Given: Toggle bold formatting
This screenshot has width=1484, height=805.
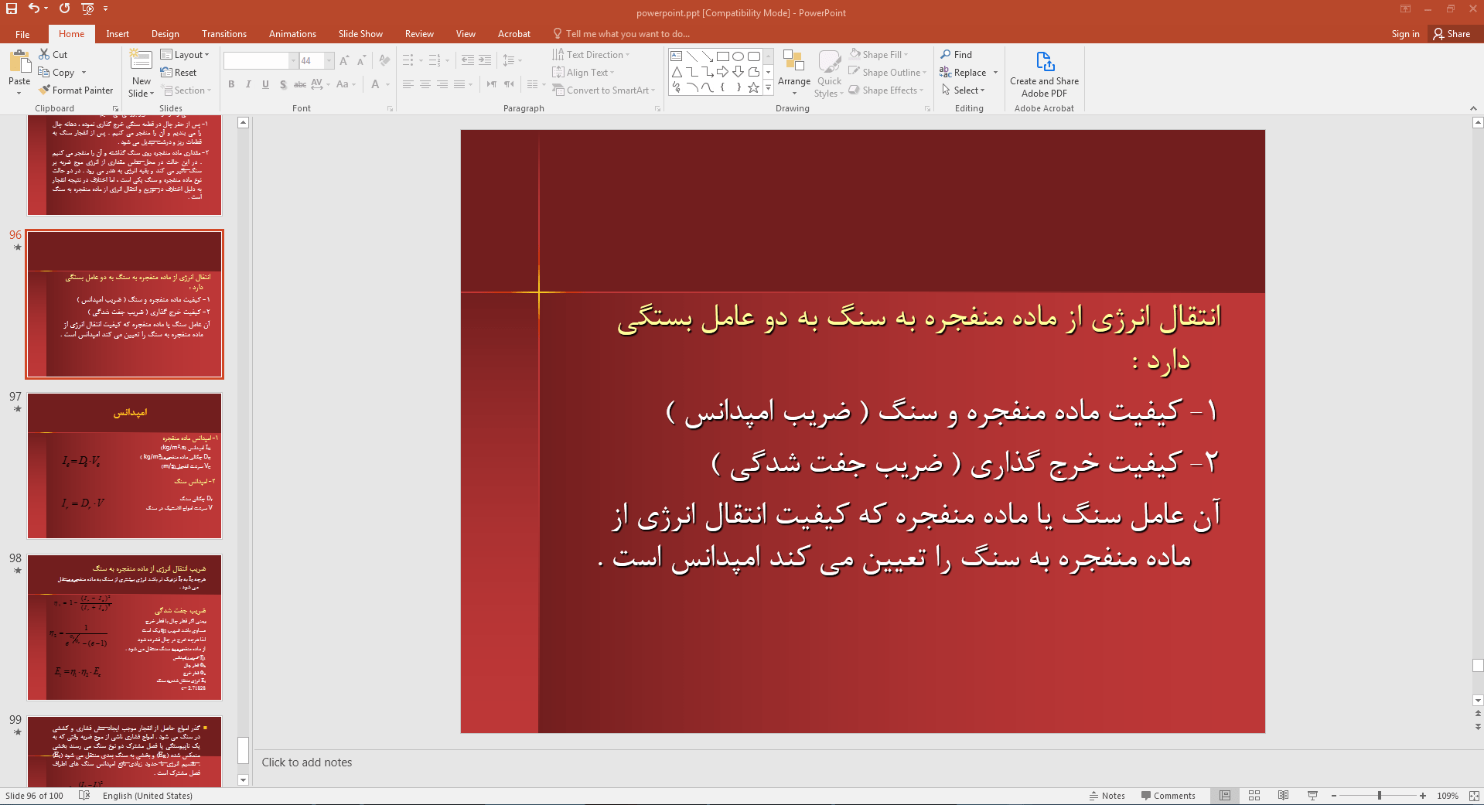Looking at the screenshot, I should coord(230,84).
